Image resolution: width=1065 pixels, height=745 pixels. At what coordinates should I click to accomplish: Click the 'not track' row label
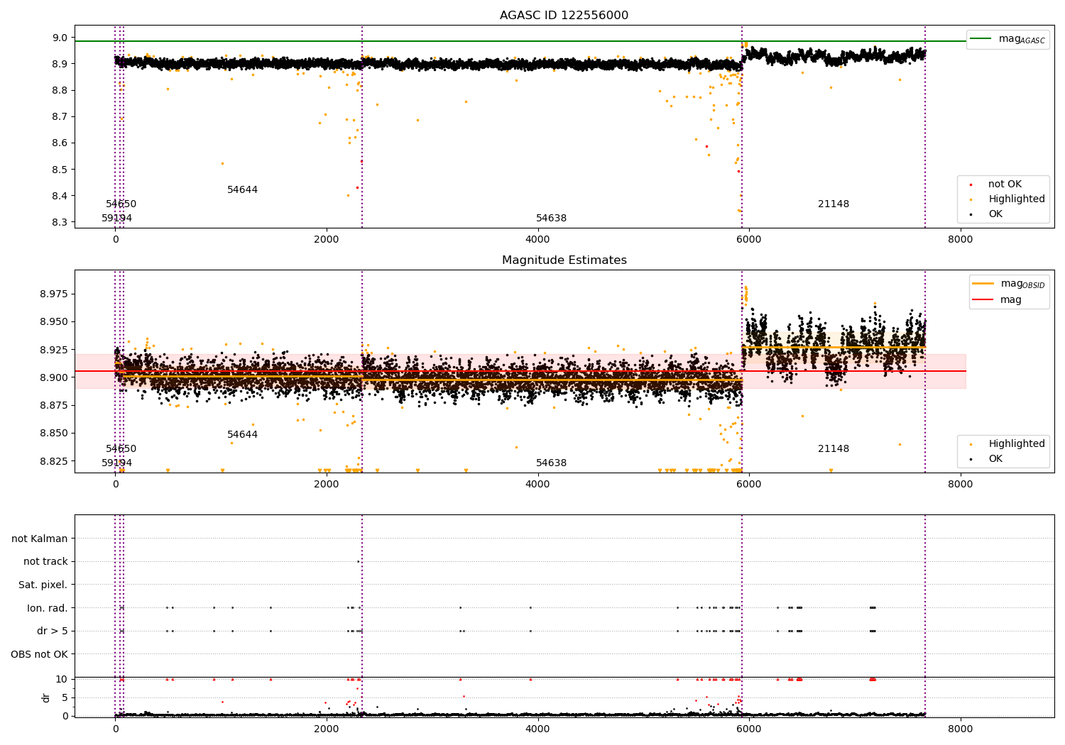45,562
